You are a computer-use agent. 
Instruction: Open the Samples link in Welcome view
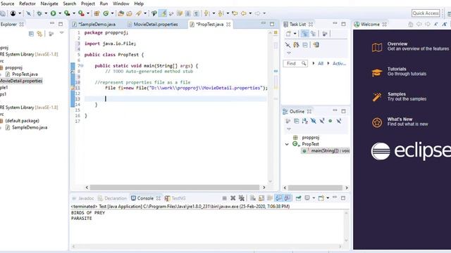(397, 93)
